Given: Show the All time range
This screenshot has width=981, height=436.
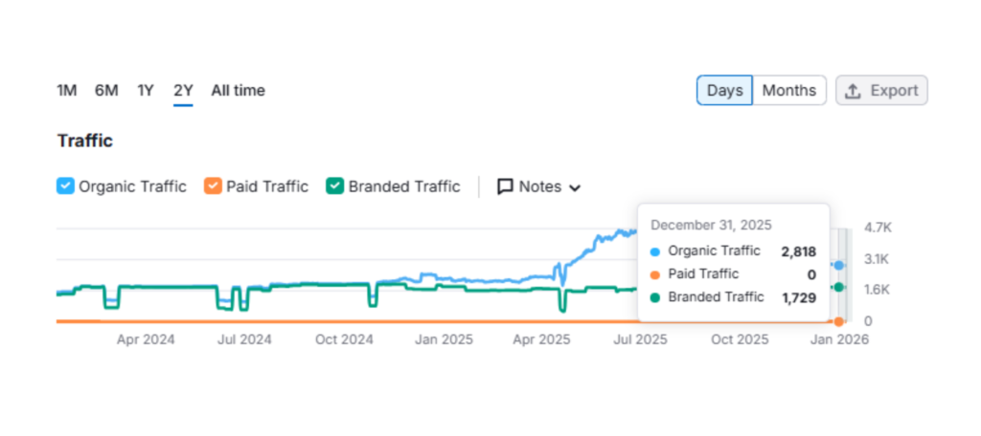Looking at the screenshot, I should [238, 91].
